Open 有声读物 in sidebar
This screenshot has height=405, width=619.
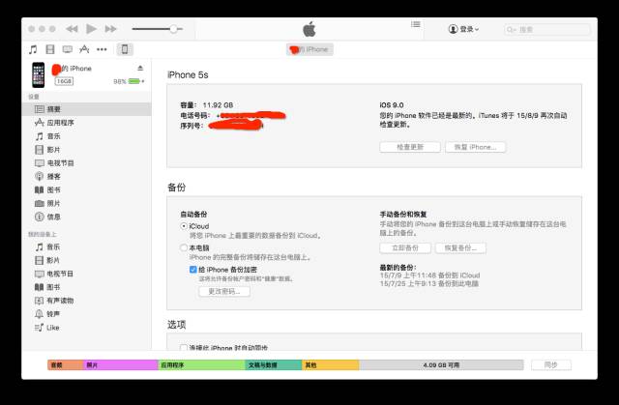[87, 301]
